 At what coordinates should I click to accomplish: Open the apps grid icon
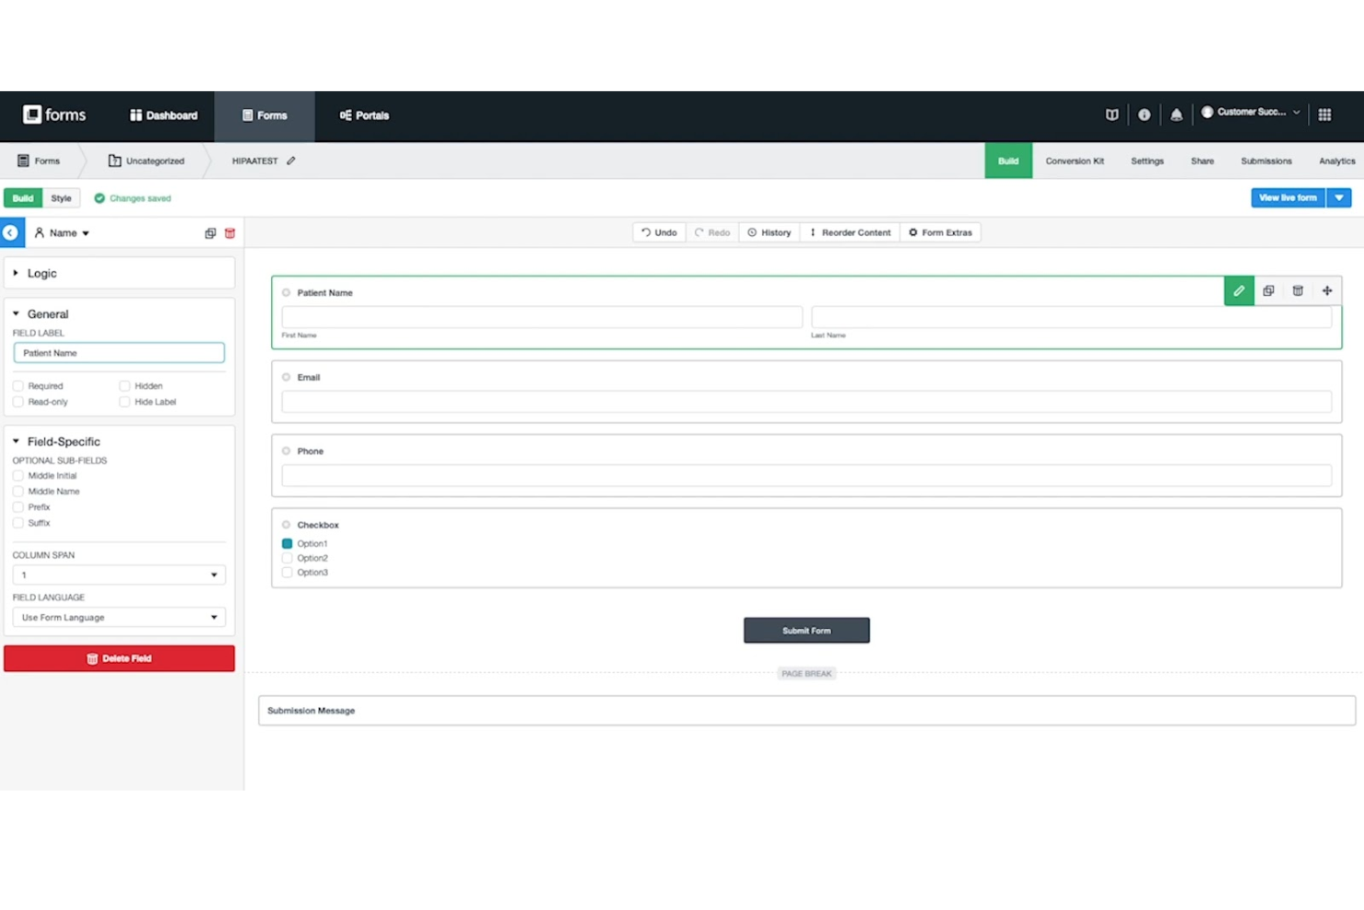tap(1324, 114)
